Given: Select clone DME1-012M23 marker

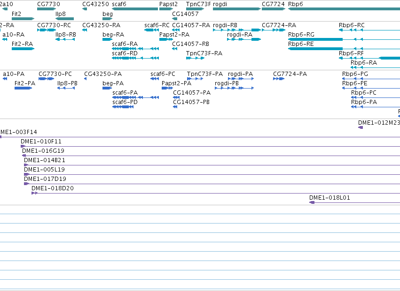Looking at the screenshot, I should click(361, 127).
